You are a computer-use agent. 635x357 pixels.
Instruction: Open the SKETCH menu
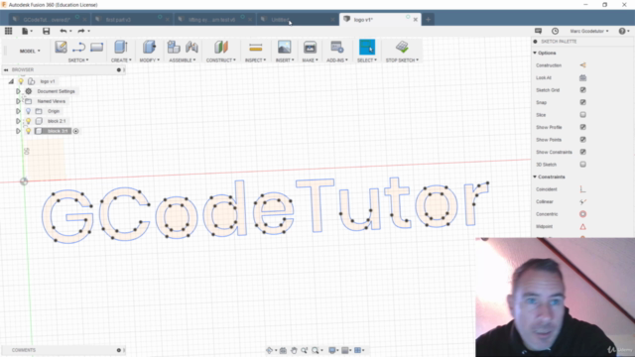pos(78,60)
